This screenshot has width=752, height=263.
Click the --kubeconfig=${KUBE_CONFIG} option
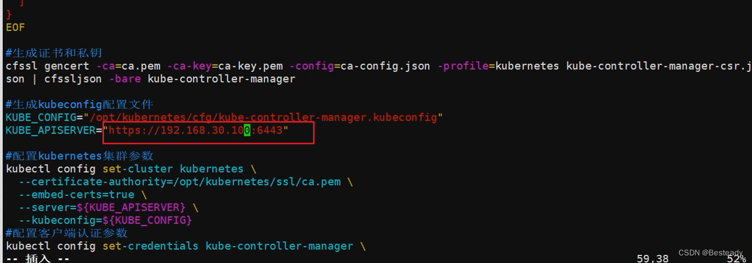click(105, 220)
